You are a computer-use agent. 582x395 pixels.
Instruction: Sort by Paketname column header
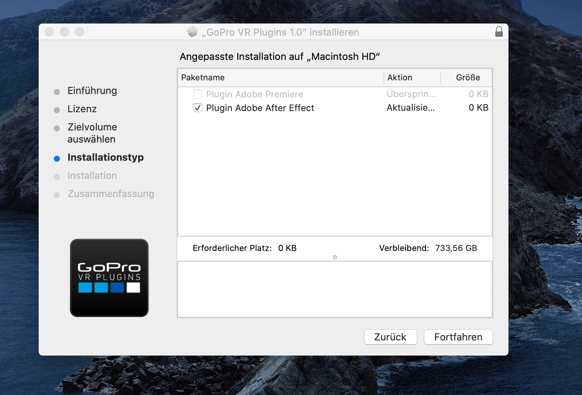[281, 77]
